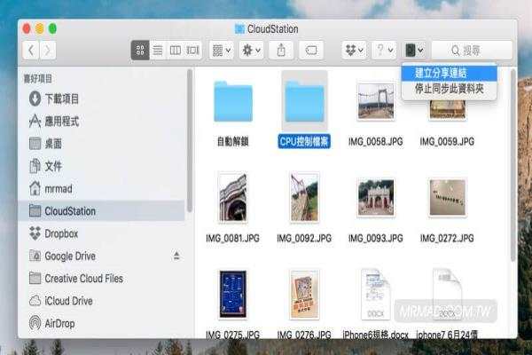Select the IMG_0275.JPG thumbnail

point(232,294)
